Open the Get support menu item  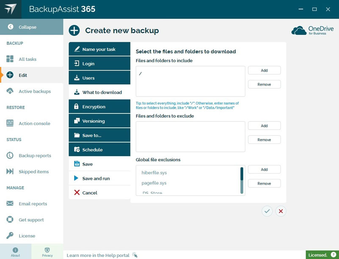point(31,220)
